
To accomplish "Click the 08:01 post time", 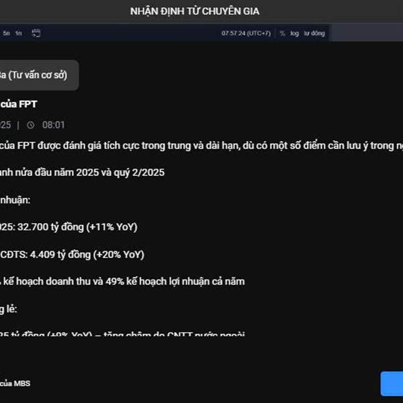I will coord(54,125).
